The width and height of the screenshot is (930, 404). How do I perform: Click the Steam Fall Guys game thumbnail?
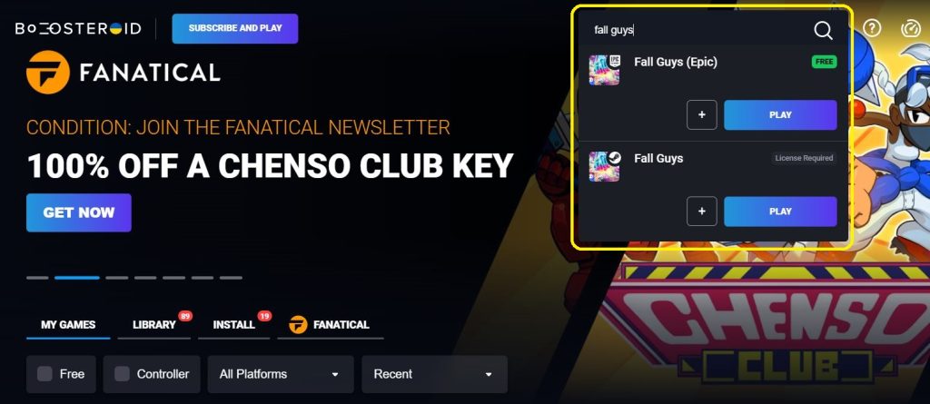pos(604,166)
